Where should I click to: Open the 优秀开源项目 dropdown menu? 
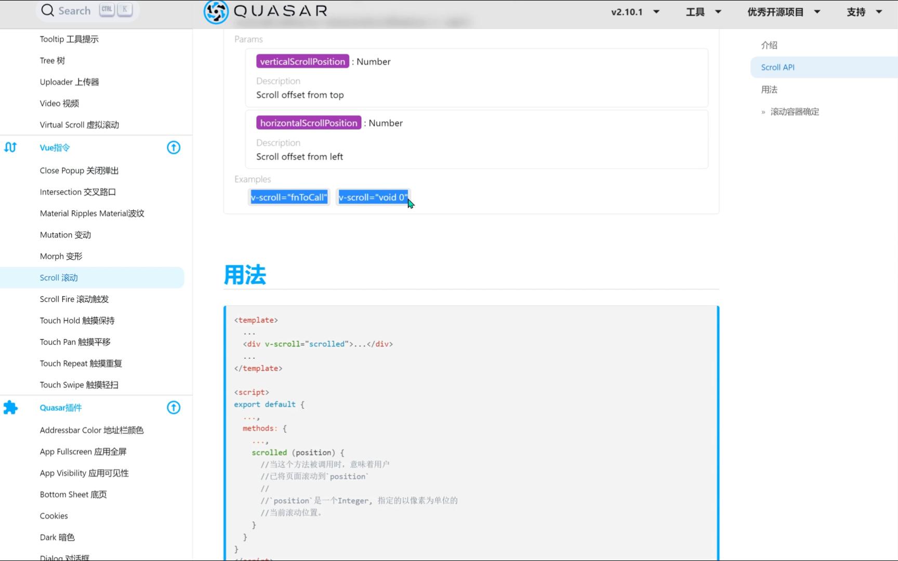(x=784, y=11)
